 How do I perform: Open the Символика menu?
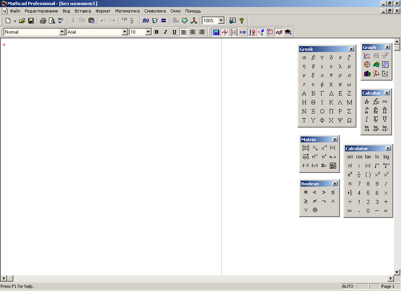click(155, 11)
